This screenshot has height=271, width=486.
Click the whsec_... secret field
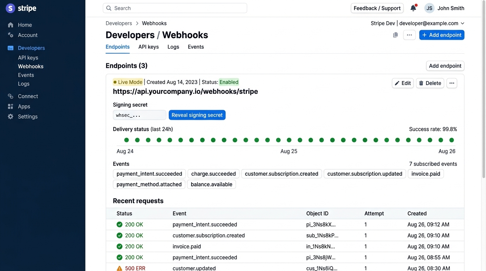coord(140,115)
